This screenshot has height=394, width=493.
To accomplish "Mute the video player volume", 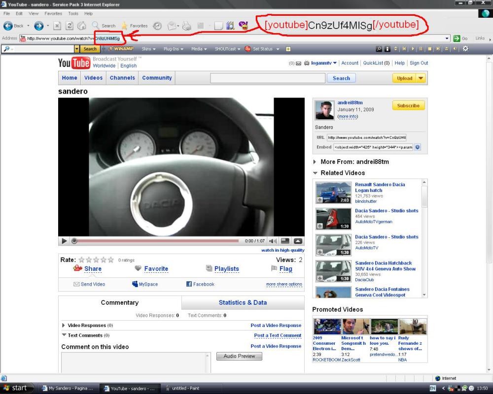I will tap(273, 241).
